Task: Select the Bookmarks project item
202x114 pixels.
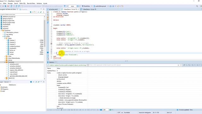Action: tap(4, 87)
